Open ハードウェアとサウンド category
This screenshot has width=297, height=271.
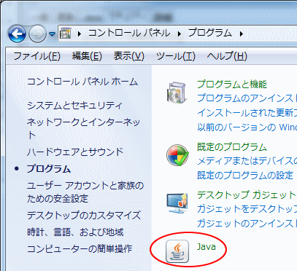click(x=75, y=152)
